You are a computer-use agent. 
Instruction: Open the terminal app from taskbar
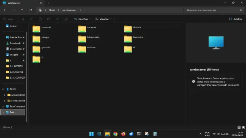139,134
